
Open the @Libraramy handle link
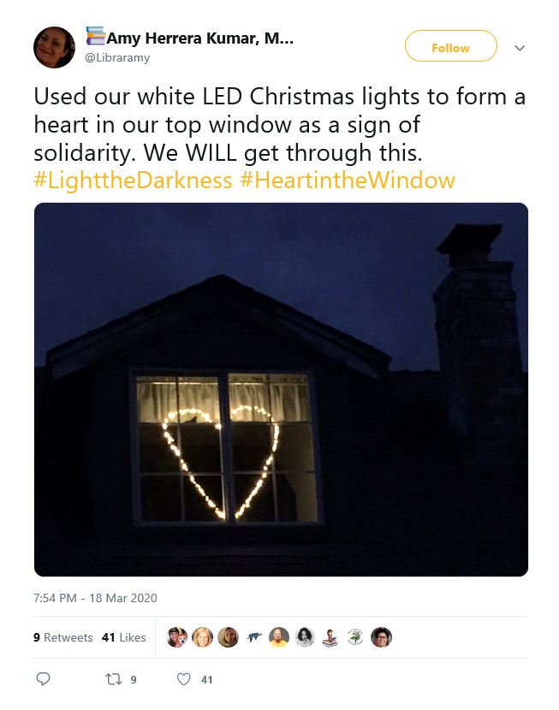coord(117,57)
